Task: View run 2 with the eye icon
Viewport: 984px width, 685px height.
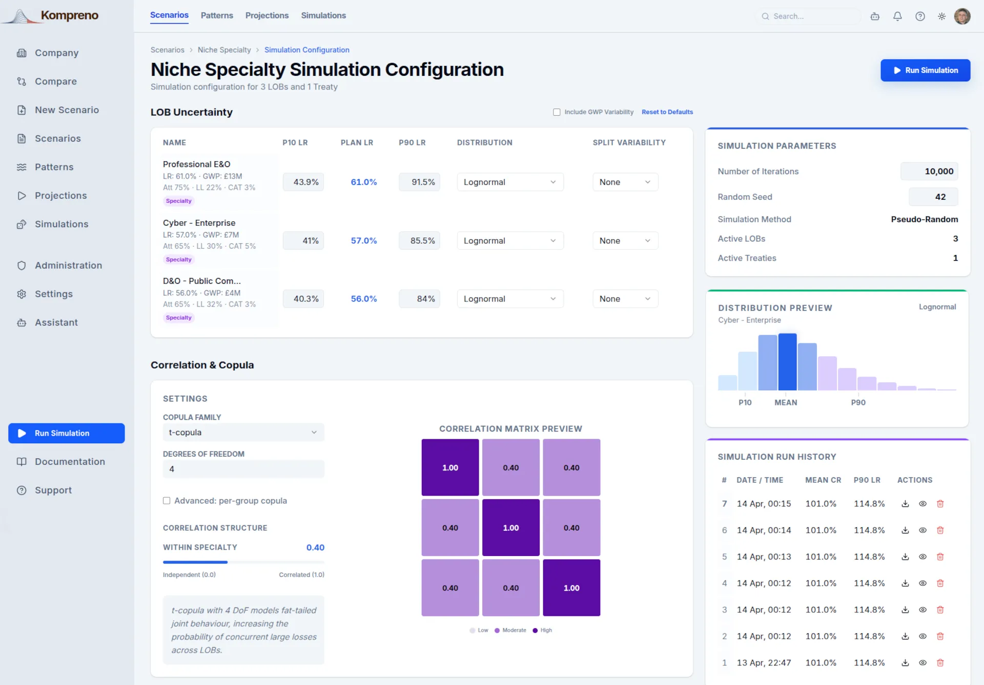Action: point(922,636)
